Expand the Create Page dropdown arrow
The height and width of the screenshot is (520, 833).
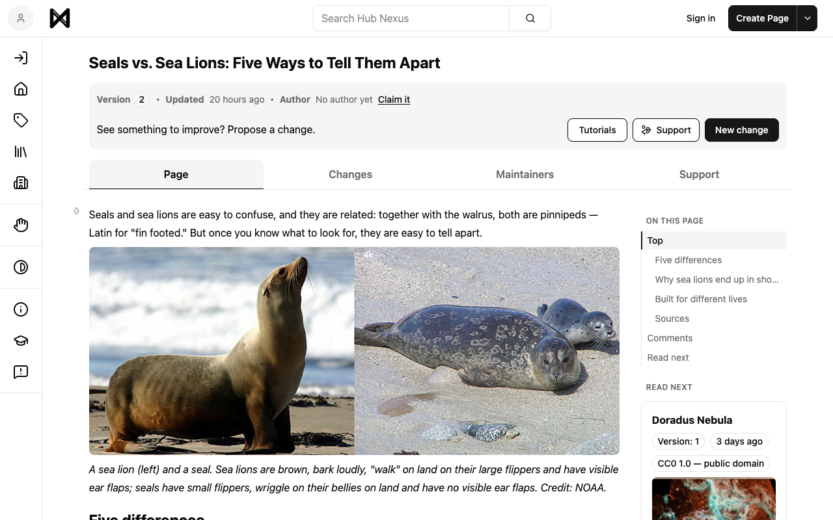pos(808,18)
